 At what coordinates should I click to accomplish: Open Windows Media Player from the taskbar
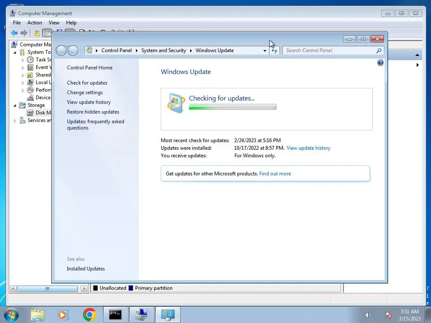click(x=63, y=315)
